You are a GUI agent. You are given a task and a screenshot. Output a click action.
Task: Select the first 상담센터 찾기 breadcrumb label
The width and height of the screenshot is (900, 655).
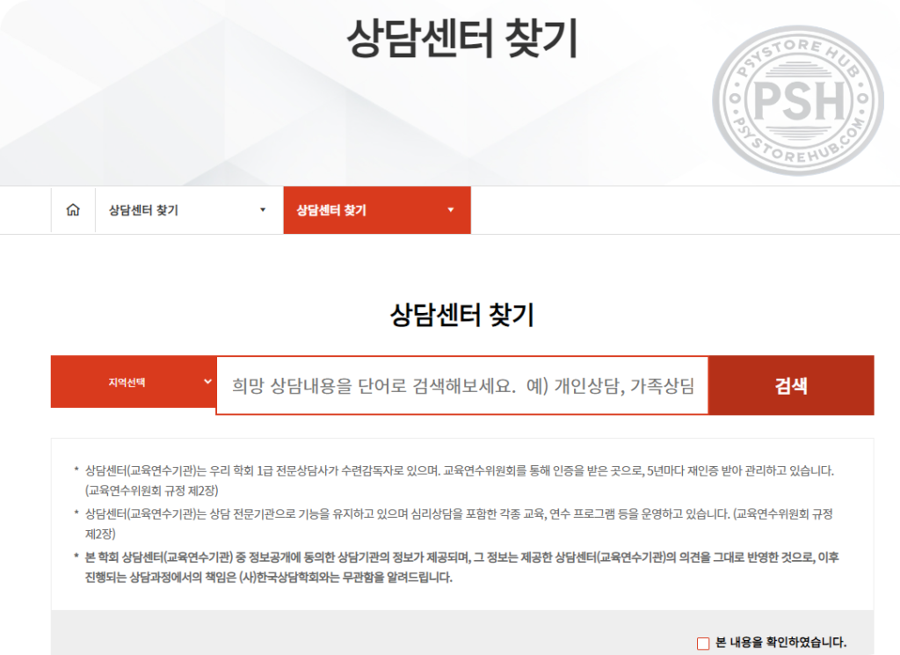point(143,210)
